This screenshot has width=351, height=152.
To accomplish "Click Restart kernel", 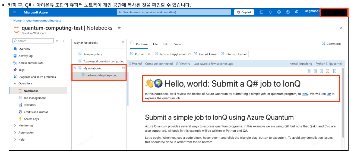I will pyautogui.click(x=205, y=54).
